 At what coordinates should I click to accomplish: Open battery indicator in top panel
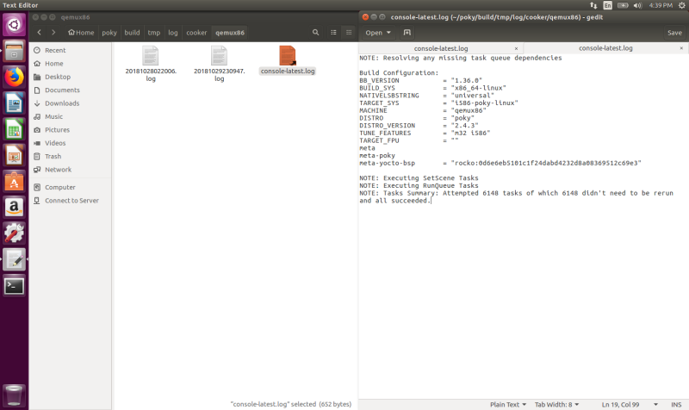point(623,5)
